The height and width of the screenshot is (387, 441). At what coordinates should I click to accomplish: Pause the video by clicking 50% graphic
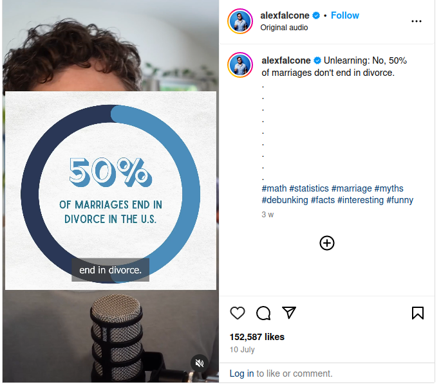pyautogui.click(x=111, y=191)
